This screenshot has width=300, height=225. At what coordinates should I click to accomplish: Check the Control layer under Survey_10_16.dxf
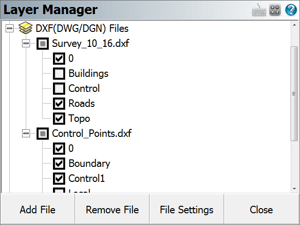pyautogui.click(x=59, y=89)
